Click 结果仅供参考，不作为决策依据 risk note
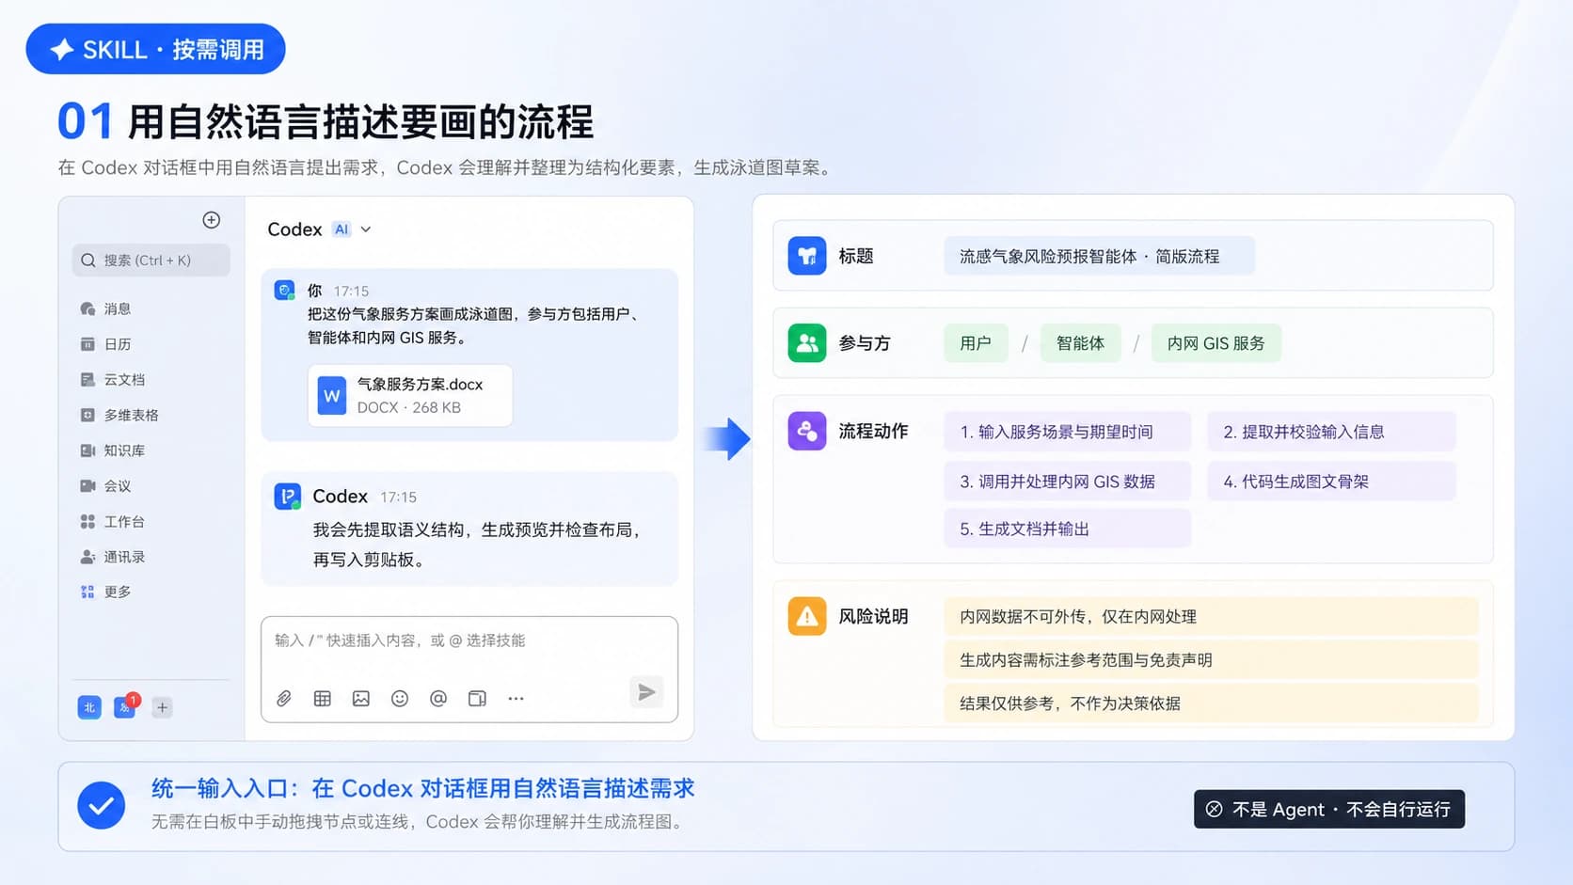 click(1211, 703)
